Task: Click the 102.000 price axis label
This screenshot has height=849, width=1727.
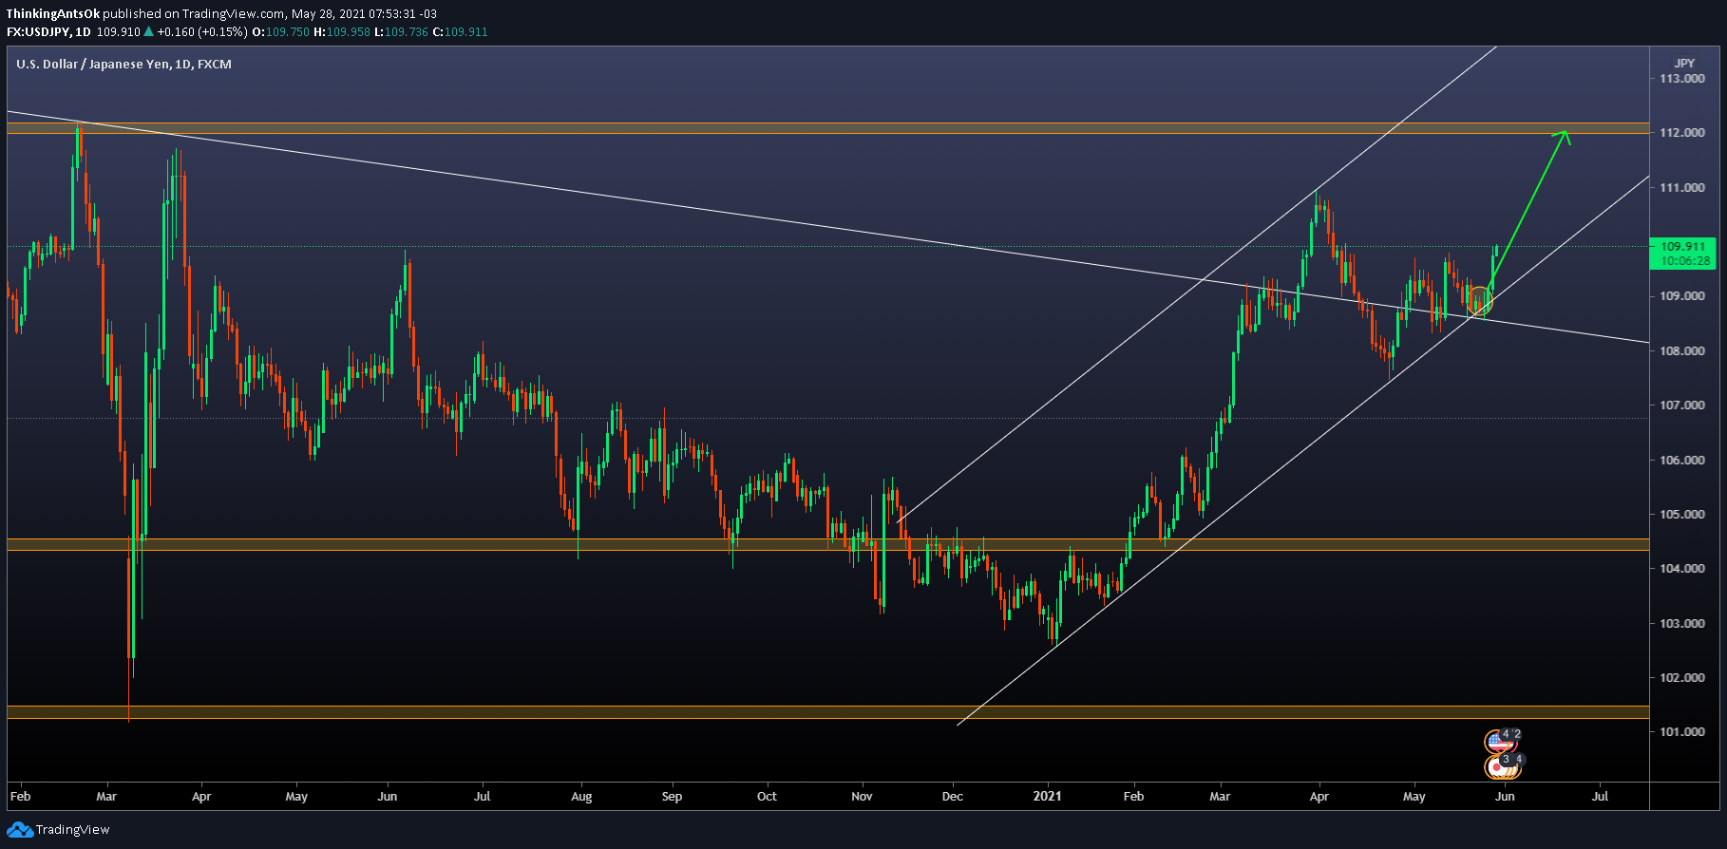Action: 1681,678
